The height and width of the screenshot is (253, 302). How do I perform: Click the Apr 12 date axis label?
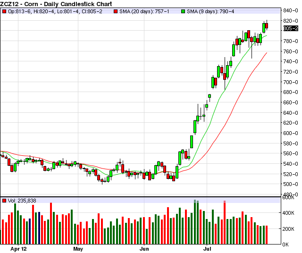[x=18, y=249]
